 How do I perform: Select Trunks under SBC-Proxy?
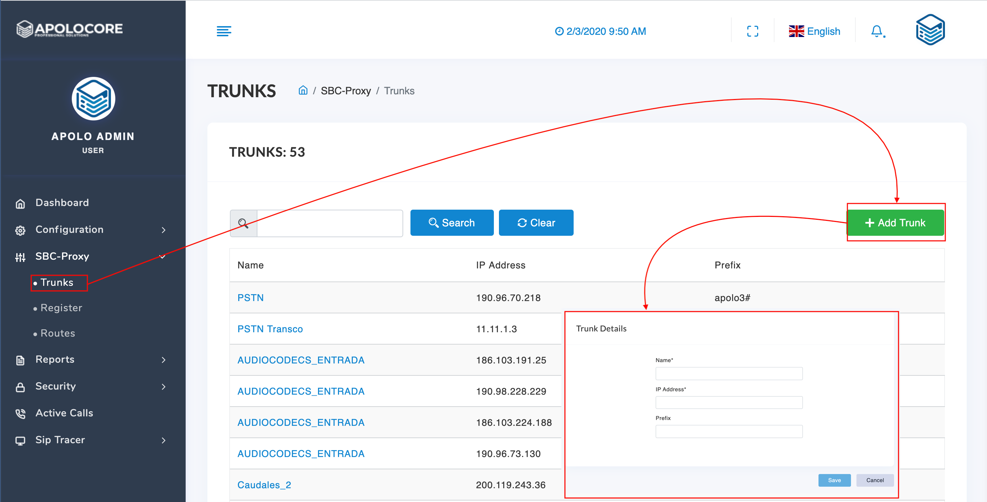point(57,283)
